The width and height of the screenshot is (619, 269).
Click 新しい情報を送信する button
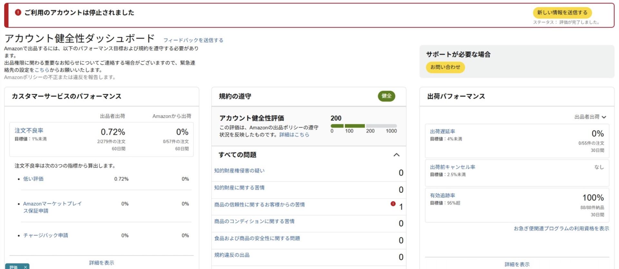(x=562, y=13)
